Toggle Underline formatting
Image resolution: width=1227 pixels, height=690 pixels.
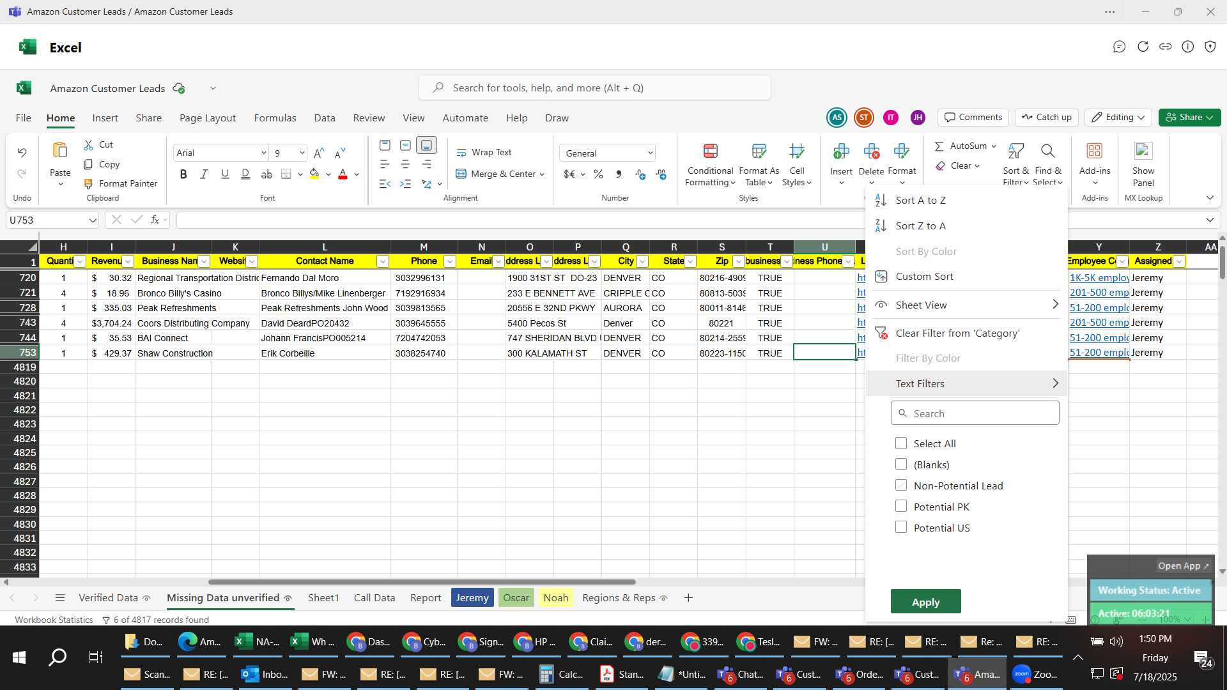click(x=224, y=174)
